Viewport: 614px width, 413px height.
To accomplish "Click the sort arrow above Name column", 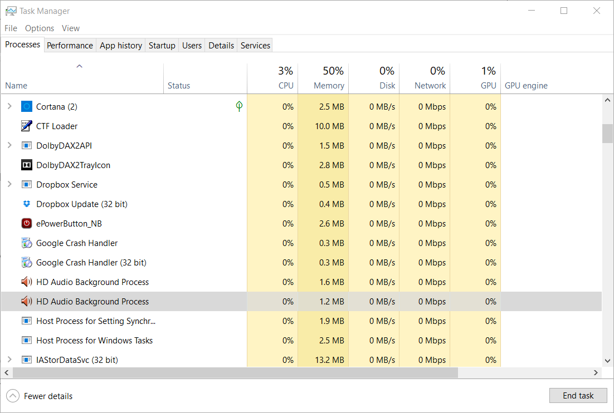I will tap(80, 66).
